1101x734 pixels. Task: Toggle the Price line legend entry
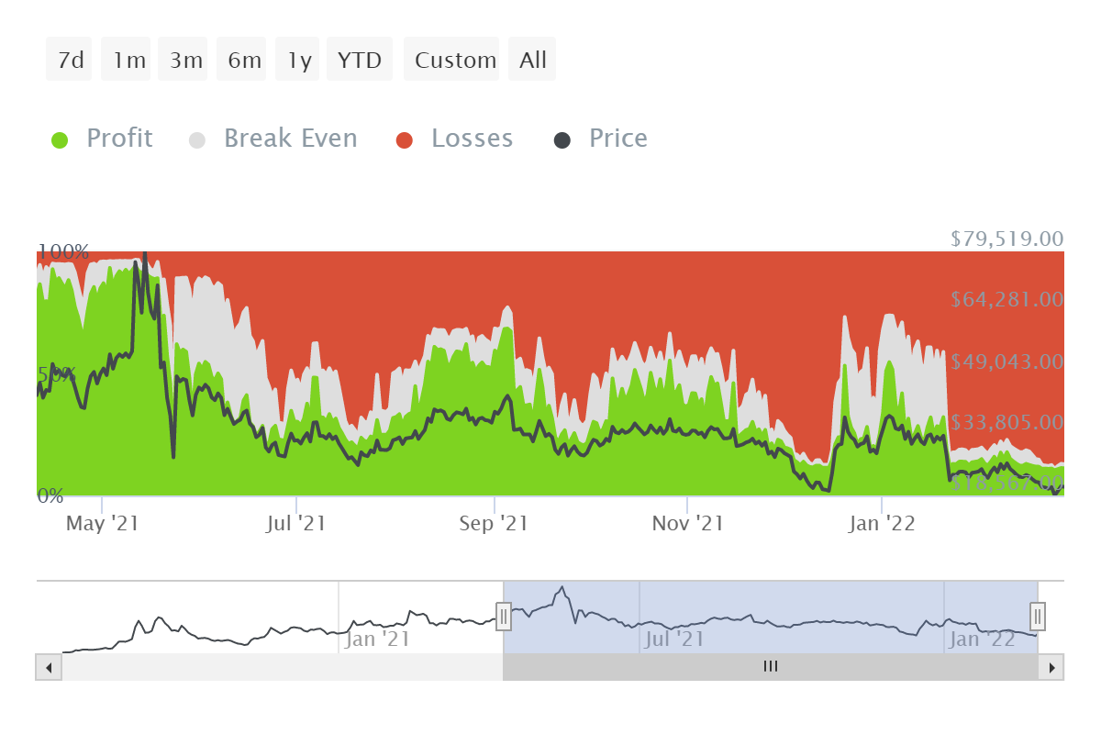617,139
